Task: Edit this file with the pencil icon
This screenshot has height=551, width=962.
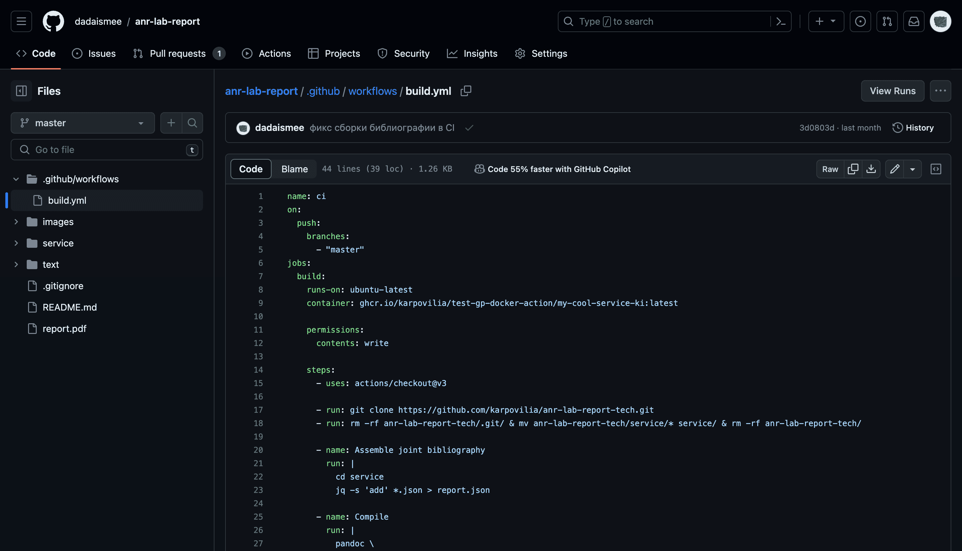Action: pyautogui.click(x=895, y=169)
